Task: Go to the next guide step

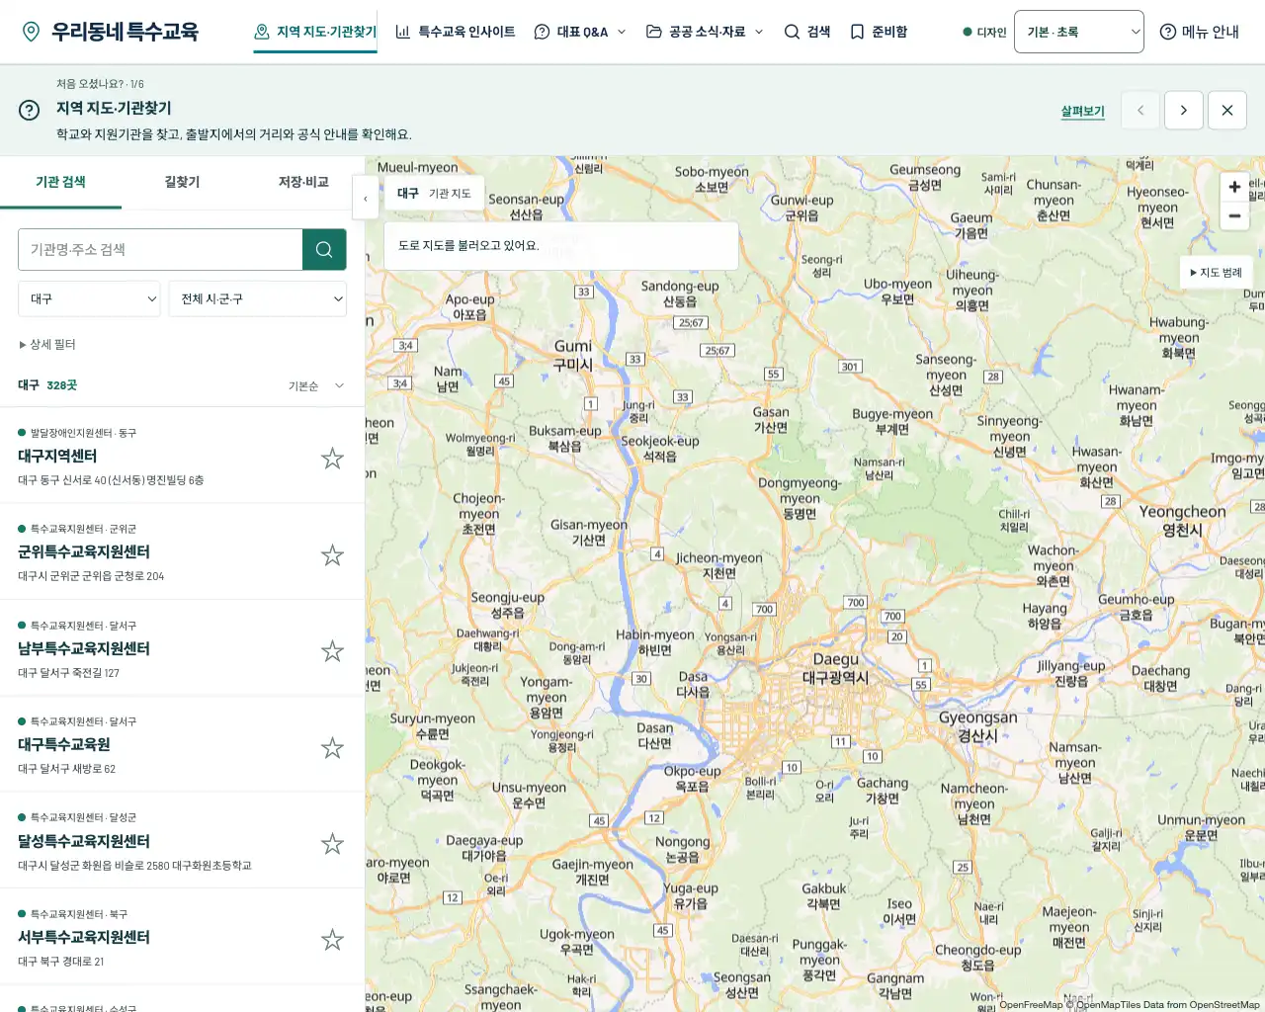Action: (1184, 111)
